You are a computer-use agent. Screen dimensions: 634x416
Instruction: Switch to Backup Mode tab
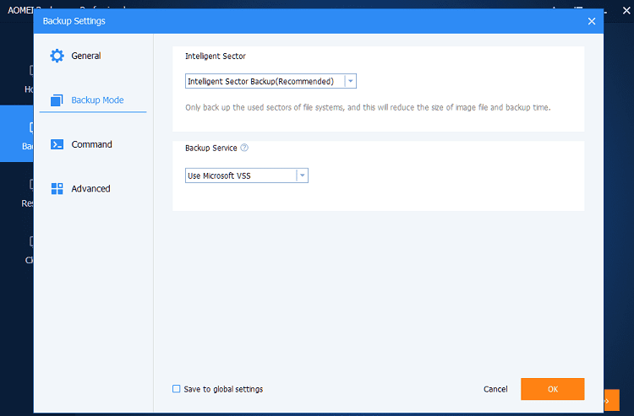pos(93,100)
